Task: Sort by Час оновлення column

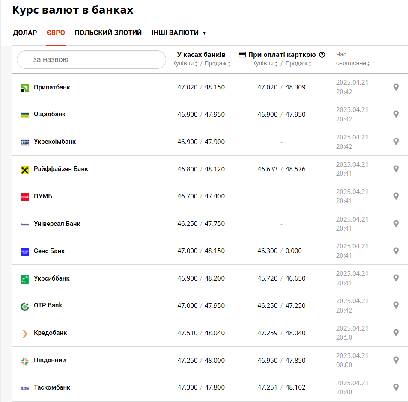Action: tap(353, 63)
